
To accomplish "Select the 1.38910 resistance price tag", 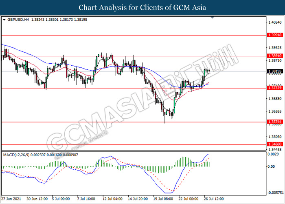I will click(x=273, y=56).
